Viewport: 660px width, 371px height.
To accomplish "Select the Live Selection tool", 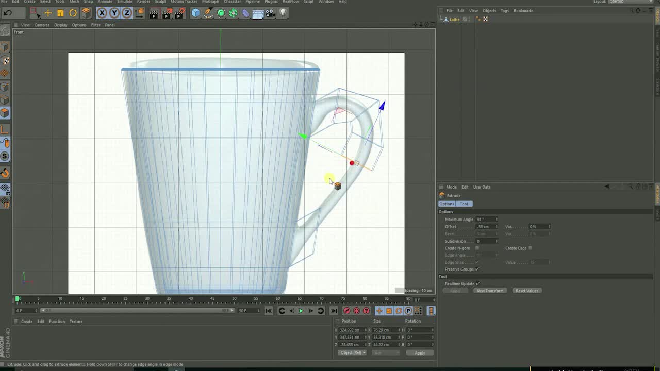I will pos(34,13).
